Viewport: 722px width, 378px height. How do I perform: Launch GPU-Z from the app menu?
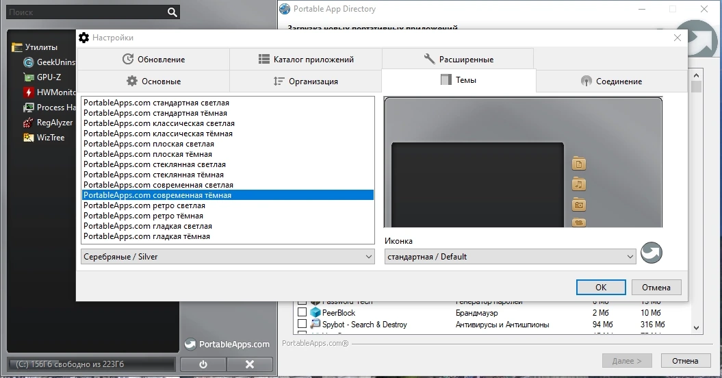click(x=42, y=77)
